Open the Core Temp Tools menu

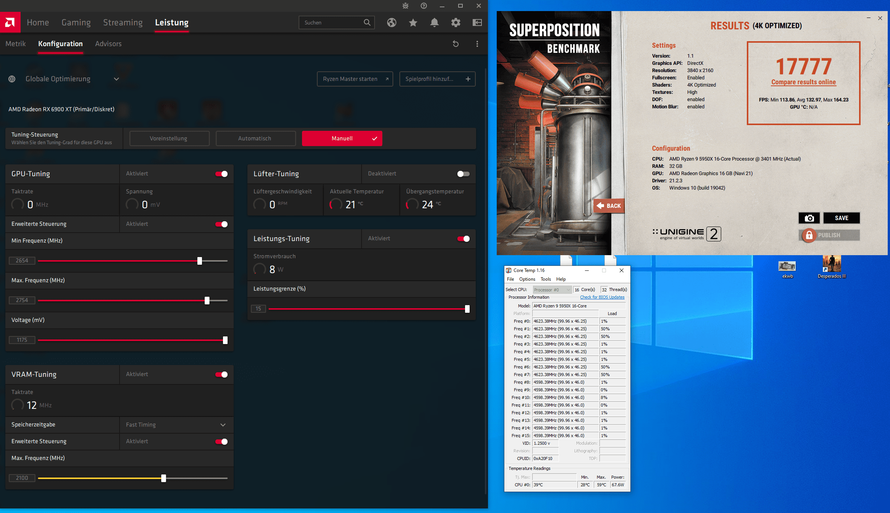tap(546, 279)
